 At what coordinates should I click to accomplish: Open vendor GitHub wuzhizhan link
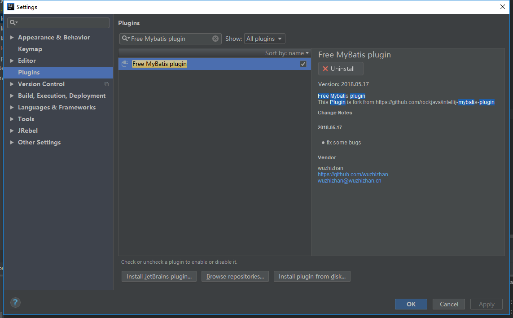[353, 174]
